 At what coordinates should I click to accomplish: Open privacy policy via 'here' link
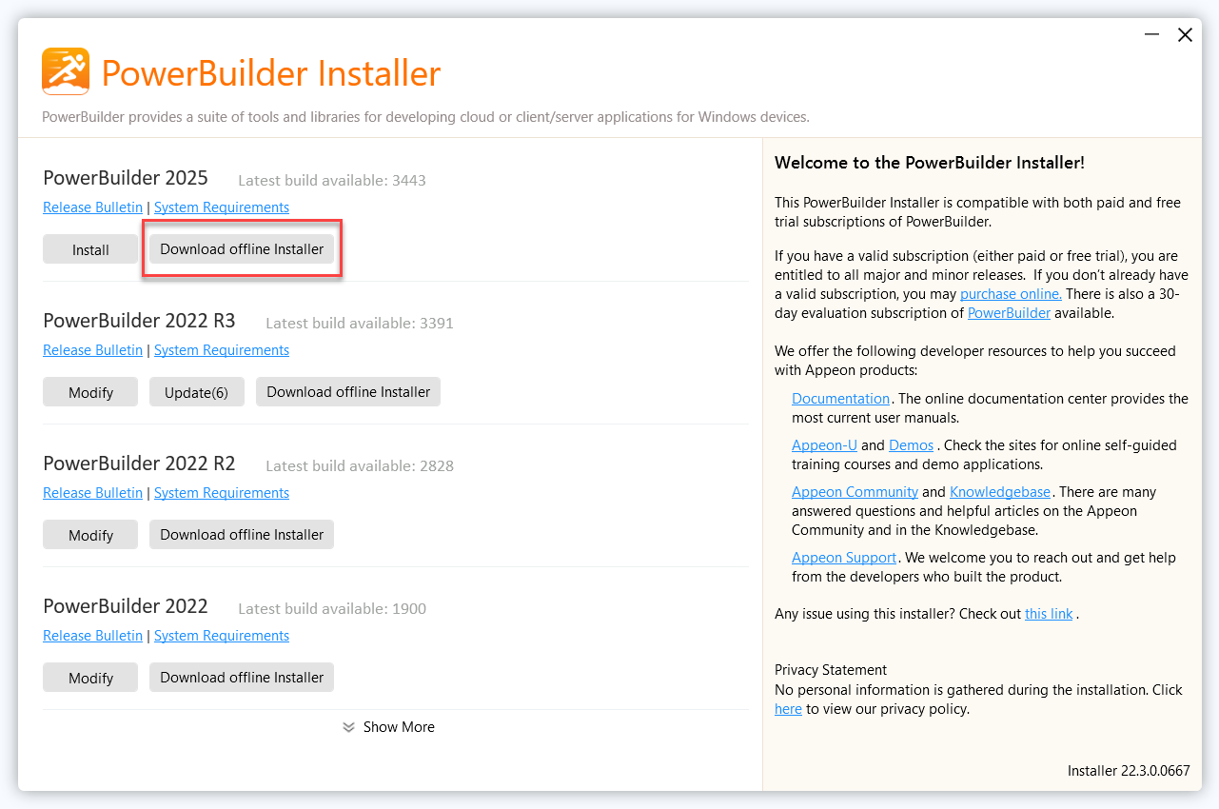click(x=788, y=709)
